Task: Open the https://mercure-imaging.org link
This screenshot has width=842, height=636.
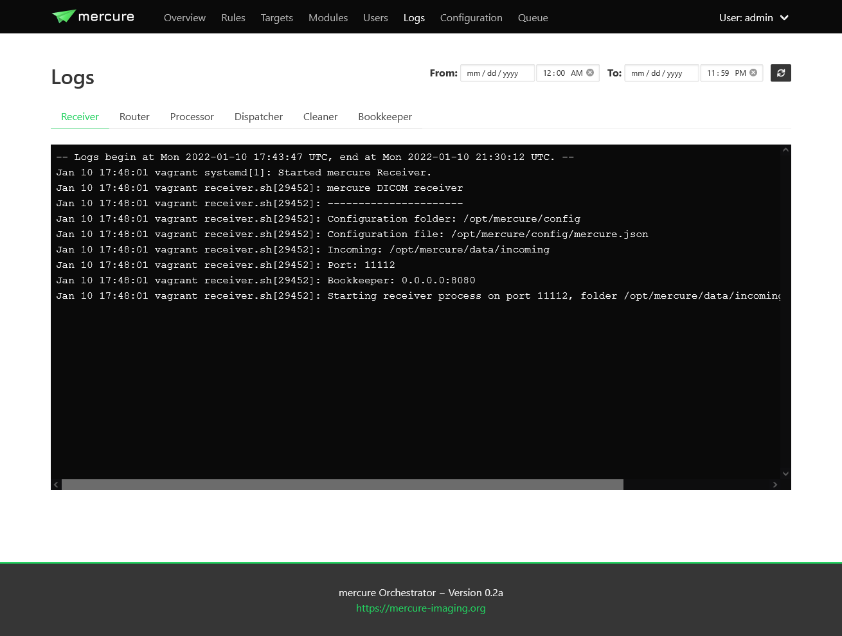Action: 421,608
